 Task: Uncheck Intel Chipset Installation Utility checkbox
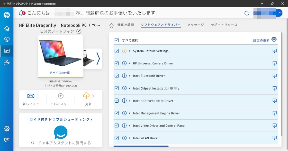[x=117, y=88]
